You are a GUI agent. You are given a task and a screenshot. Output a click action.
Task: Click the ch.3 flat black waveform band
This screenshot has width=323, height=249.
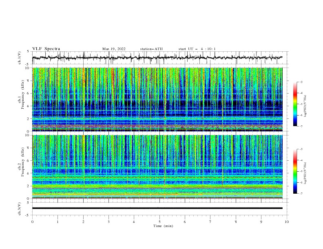(157, 208)
